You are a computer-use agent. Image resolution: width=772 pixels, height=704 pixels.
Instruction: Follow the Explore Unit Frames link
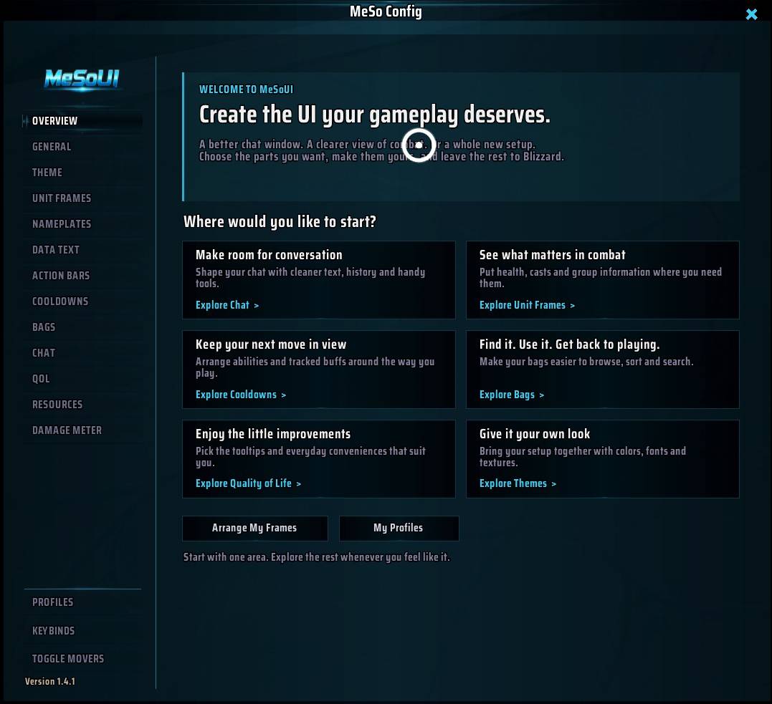[527, 305]
